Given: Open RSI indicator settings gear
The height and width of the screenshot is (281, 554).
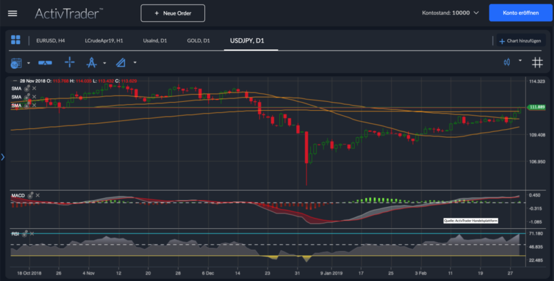Looking at the screenshot, I should [x=25, y=234].
